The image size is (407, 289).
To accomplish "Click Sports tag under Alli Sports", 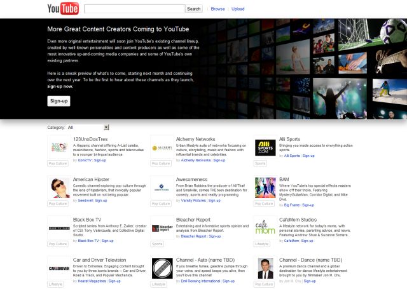I will point(260,163).
